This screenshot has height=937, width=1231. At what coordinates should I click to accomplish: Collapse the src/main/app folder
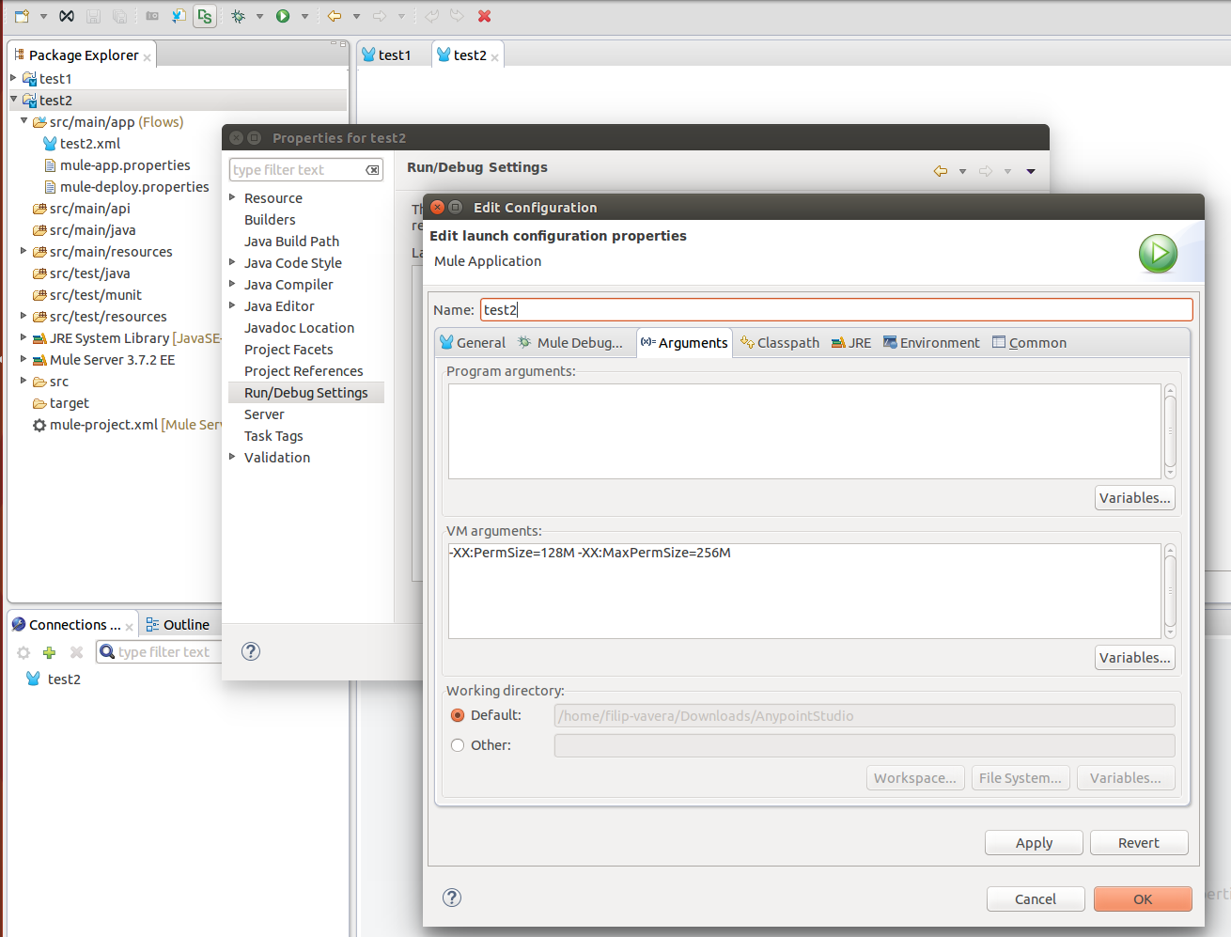pyautogui.click(x=23, y=120)
